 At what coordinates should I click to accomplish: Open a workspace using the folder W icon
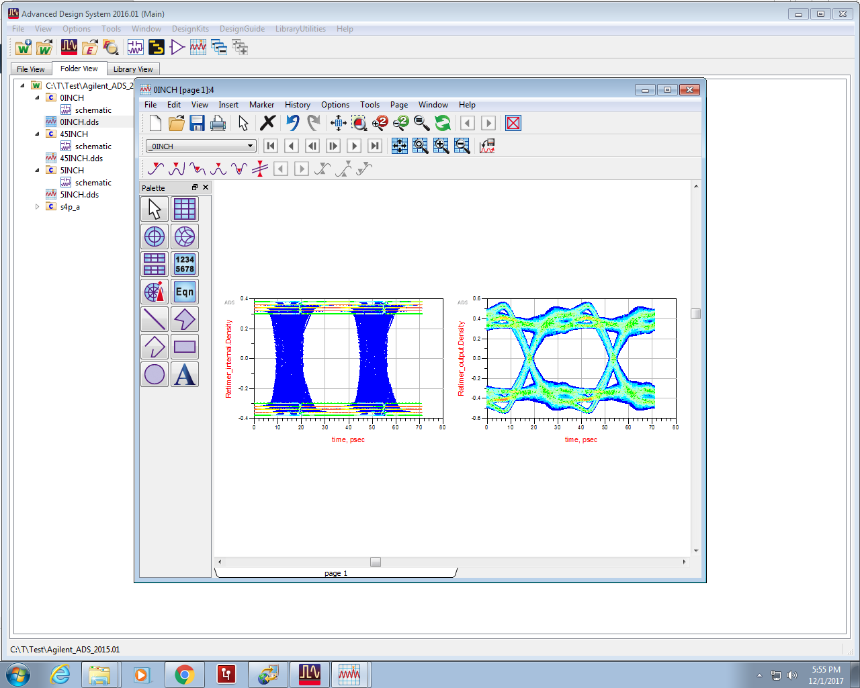pos(44,47)
